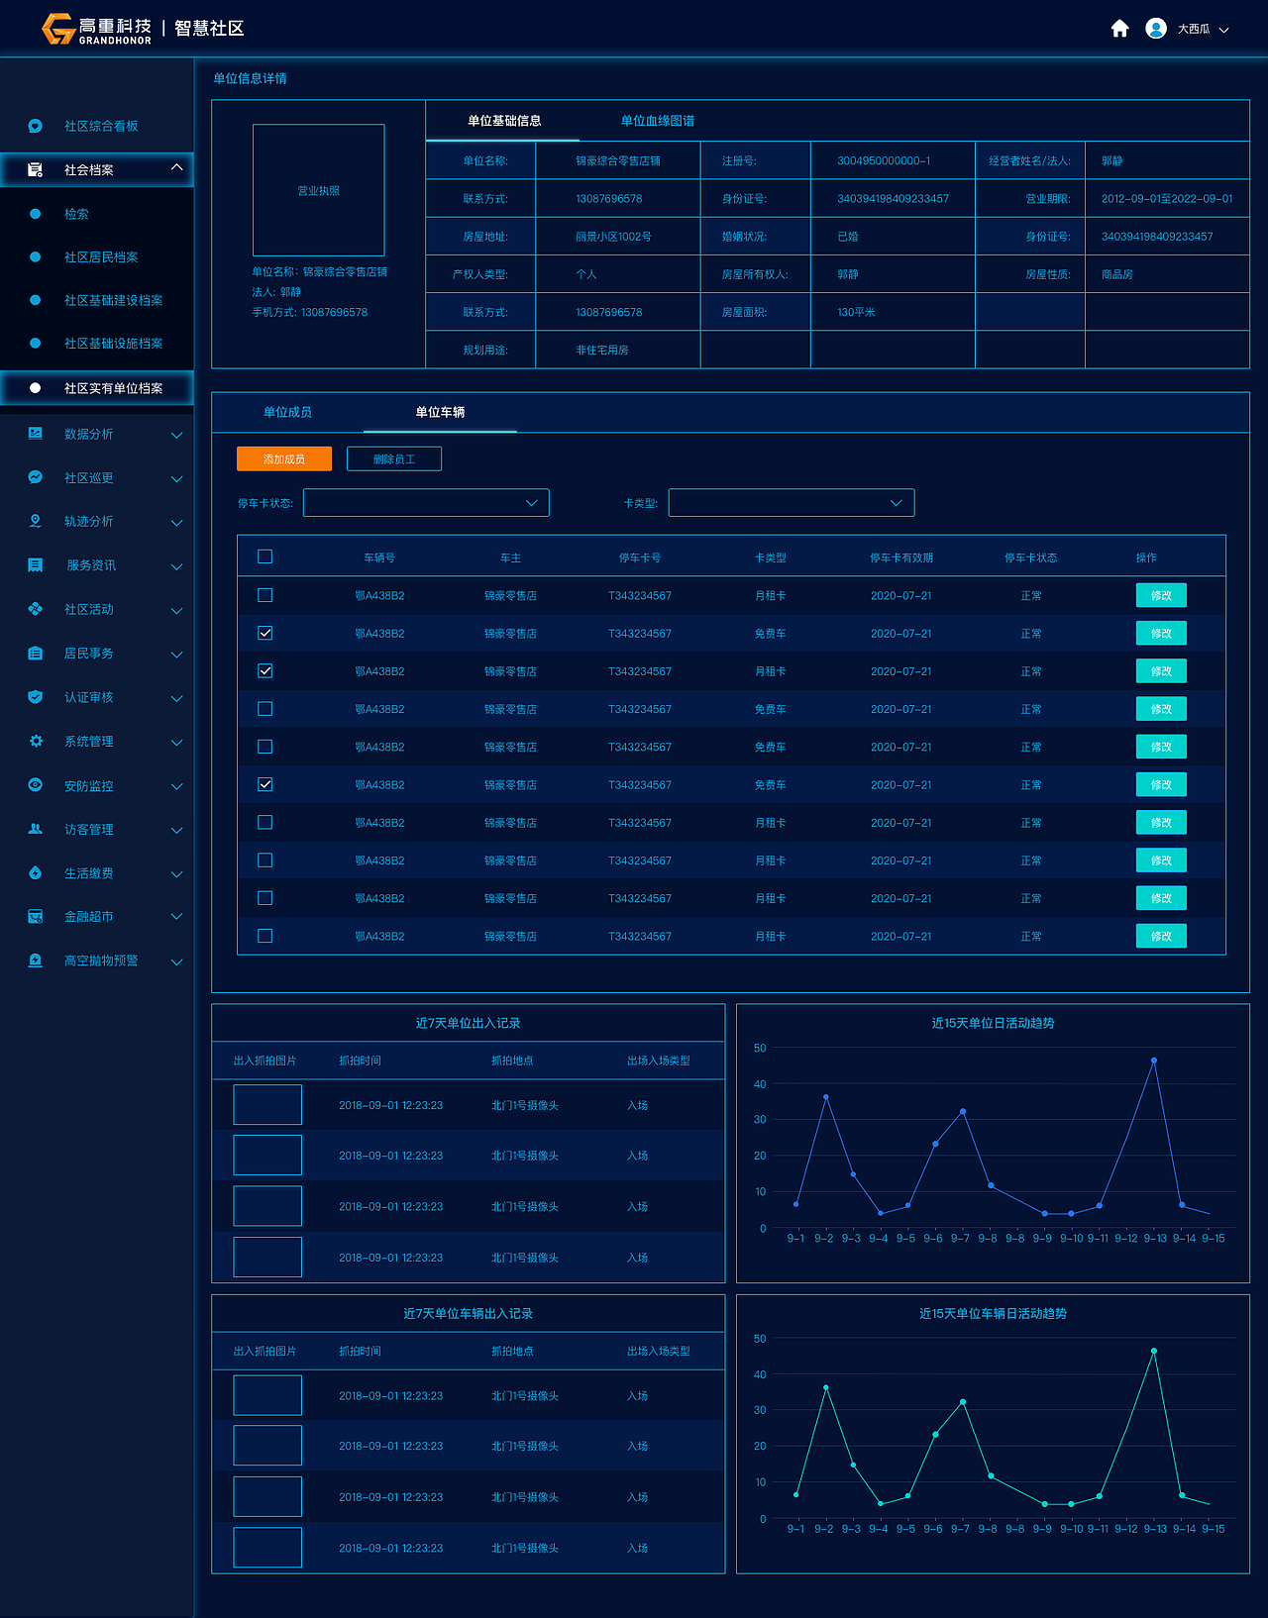Open 社区居民档案 in sidebar
This screenshot has width=1268, height=1618.
[101, 256]
